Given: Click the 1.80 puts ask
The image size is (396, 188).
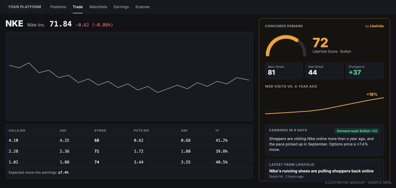Looking at the screenshot, I should pyautogui.click(x=186, y=151).
